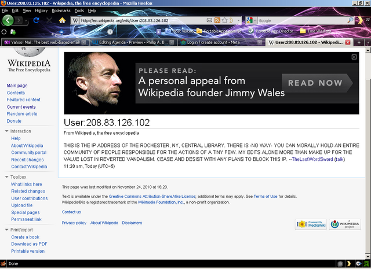Open the Portable App Directory bookmark
Image resolution: width=371 pixels, height=269 pixels.
(271, 31)
